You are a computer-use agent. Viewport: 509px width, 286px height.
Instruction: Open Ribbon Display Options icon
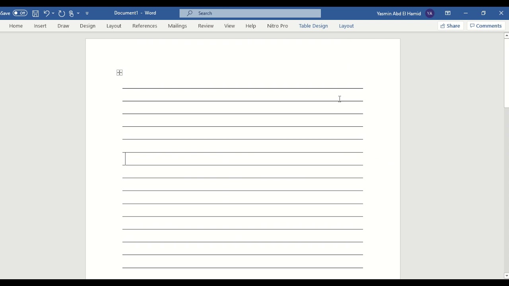pyautogui.click(x=448, y=13)
